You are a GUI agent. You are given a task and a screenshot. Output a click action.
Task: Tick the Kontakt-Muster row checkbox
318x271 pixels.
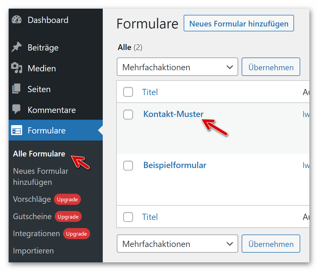pyautogui.click(x=128, y=115)
